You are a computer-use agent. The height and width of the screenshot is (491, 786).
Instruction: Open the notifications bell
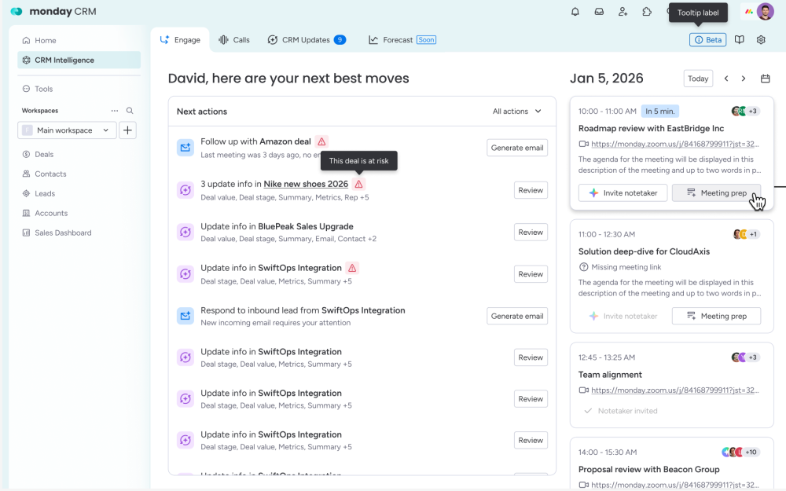[x=575, y=12]
